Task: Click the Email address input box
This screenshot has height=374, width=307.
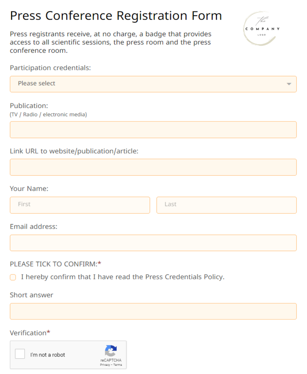Action: click(153, 243)
